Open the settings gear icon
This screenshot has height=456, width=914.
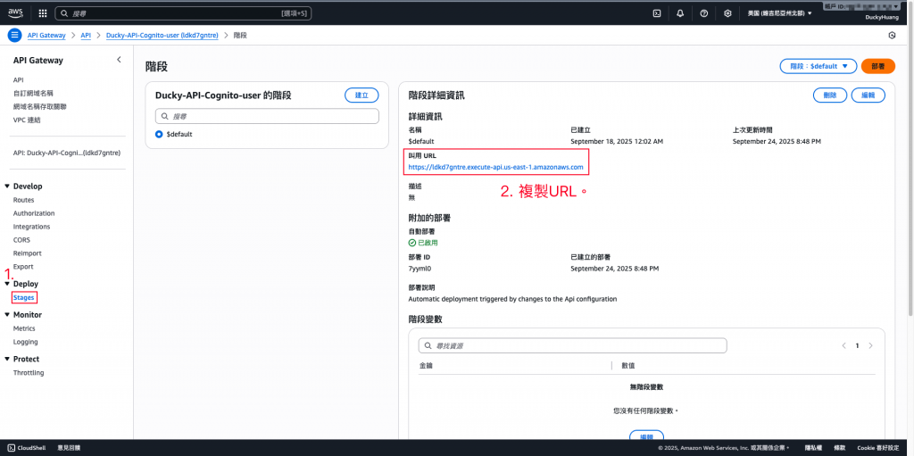pos(727,12)
